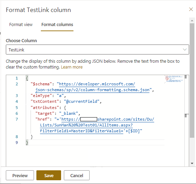The image size is (196, 184).
Task: Select the Format columns tab
Action: pyautogui.click(x=57, y=25)
